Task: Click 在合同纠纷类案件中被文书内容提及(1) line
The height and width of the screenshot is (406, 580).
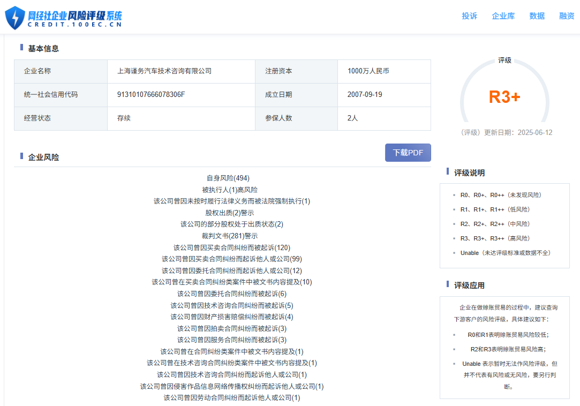Action: [x=232, y=351]
